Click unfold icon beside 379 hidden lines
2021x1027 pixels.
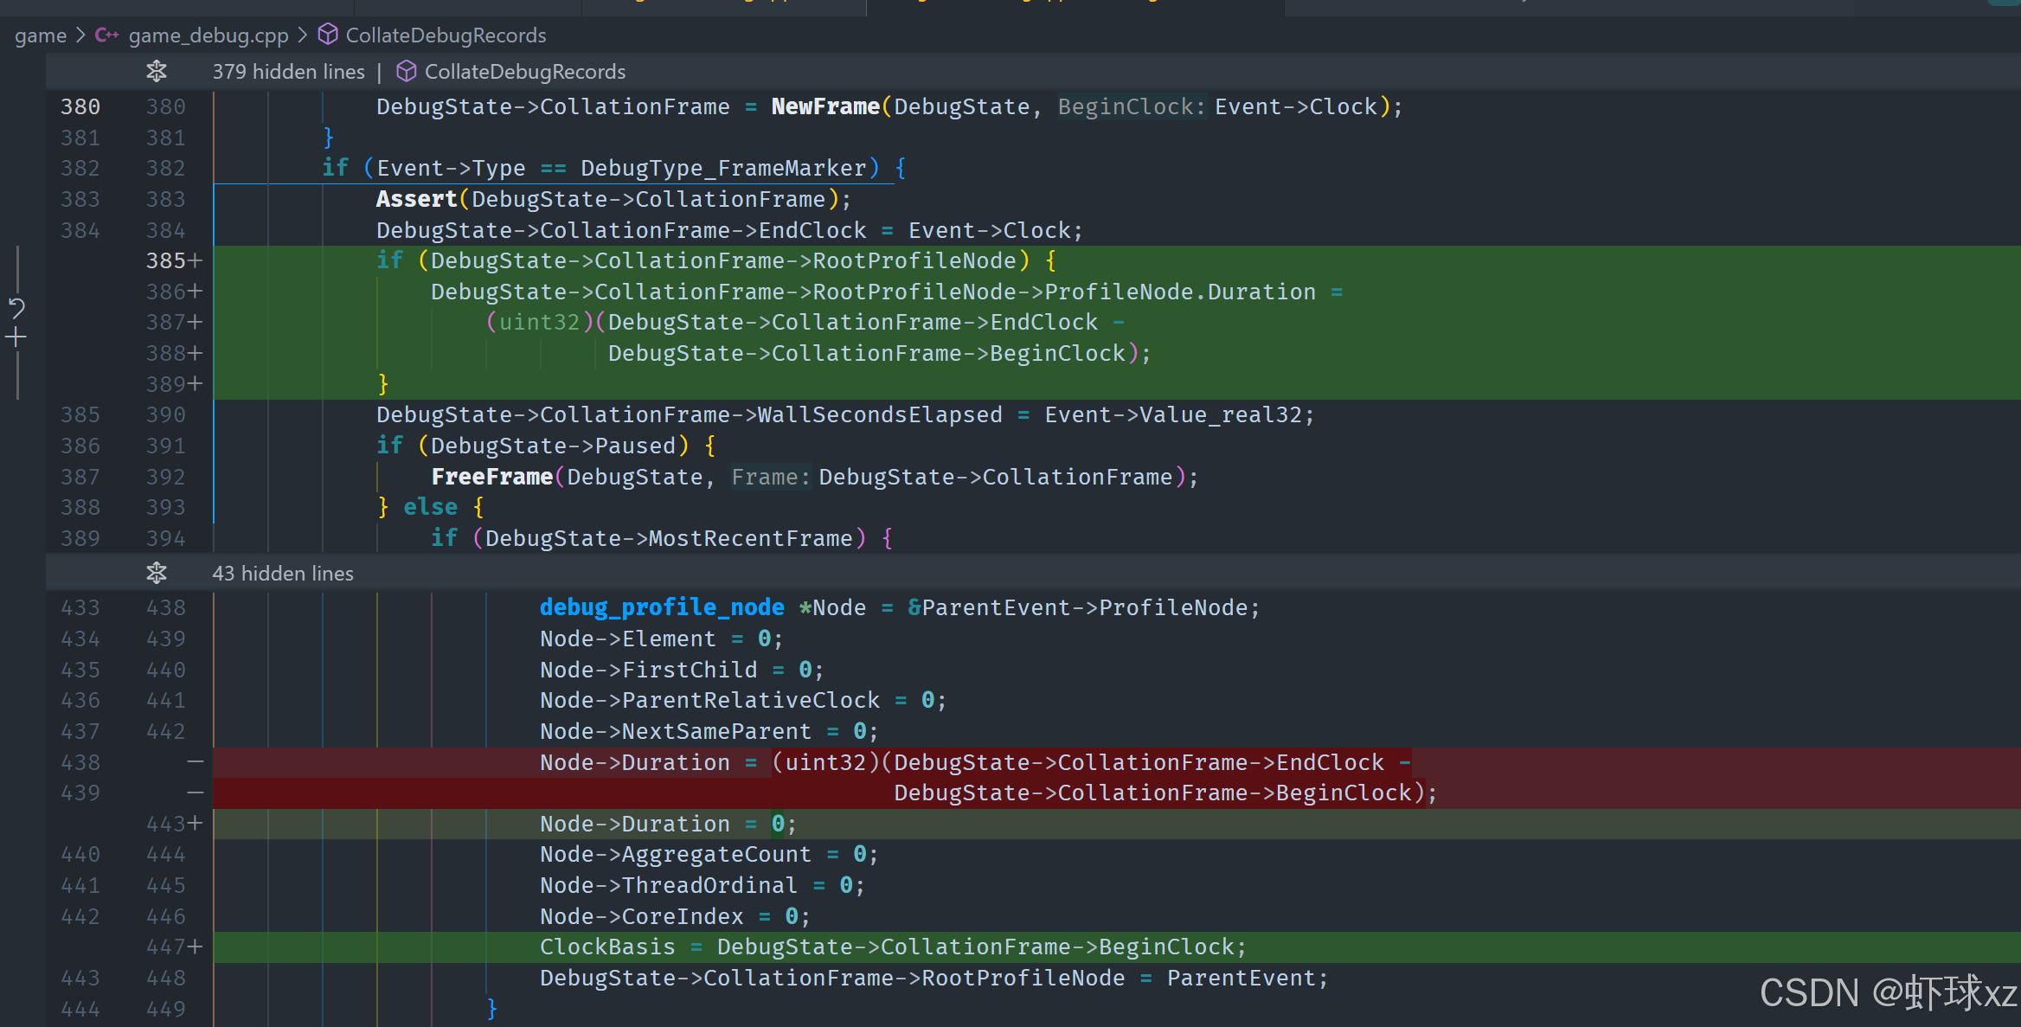point(157,71)
